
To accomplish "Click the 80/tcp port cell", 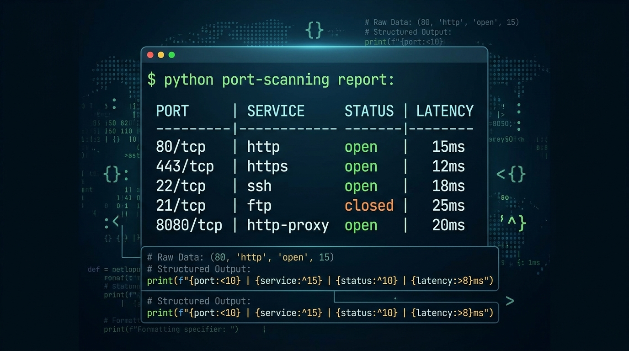I will point(181,147).
